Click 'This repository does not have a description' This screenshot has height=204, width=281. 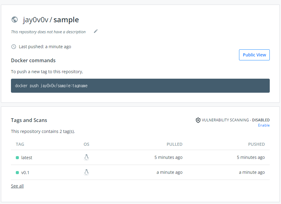[x=48, y=32]
